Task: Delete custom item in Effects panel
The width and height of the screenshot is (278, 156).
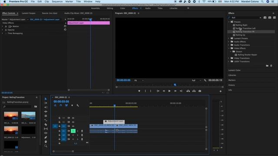Action: [271, 66]
